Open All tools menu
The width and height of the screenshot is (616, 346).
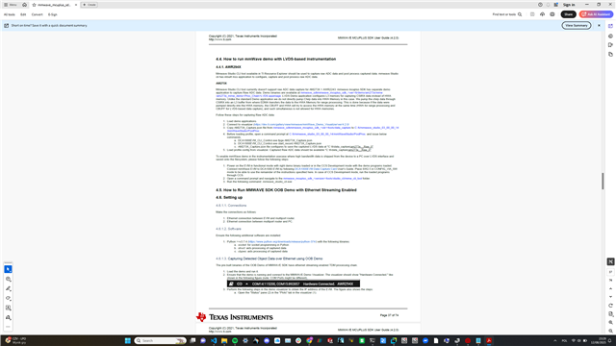pos(10,14)
